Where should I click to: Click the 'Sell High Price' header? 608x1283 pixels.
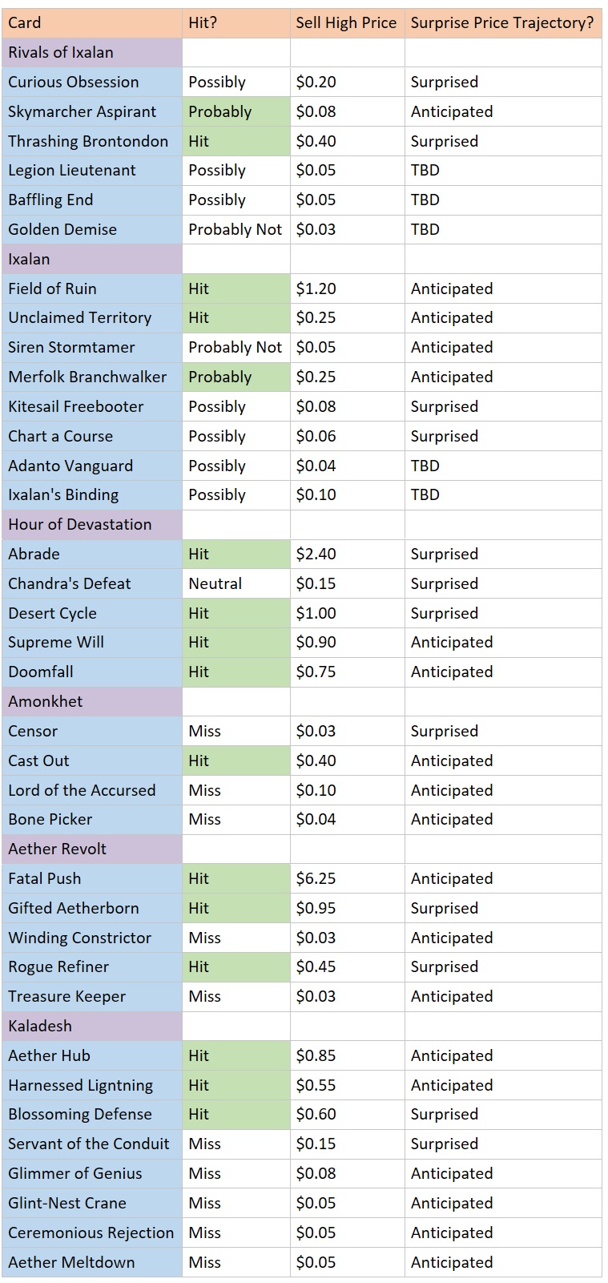(x=346, y=22)
